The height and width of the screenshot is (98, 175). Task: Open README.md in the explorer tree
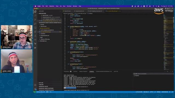point(43,41)
